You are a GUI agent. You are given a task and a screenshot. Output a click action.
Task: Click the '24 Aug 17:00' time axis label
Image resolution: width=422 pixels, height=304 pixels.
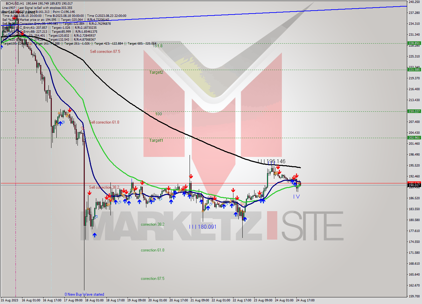[x=305, y=300]
